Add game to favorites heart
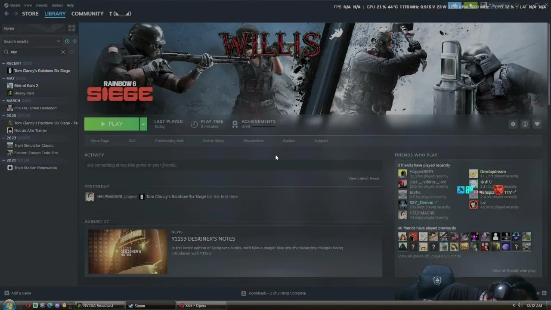The image size is (551, 310). pyautogui.click(x=537, y=124)
